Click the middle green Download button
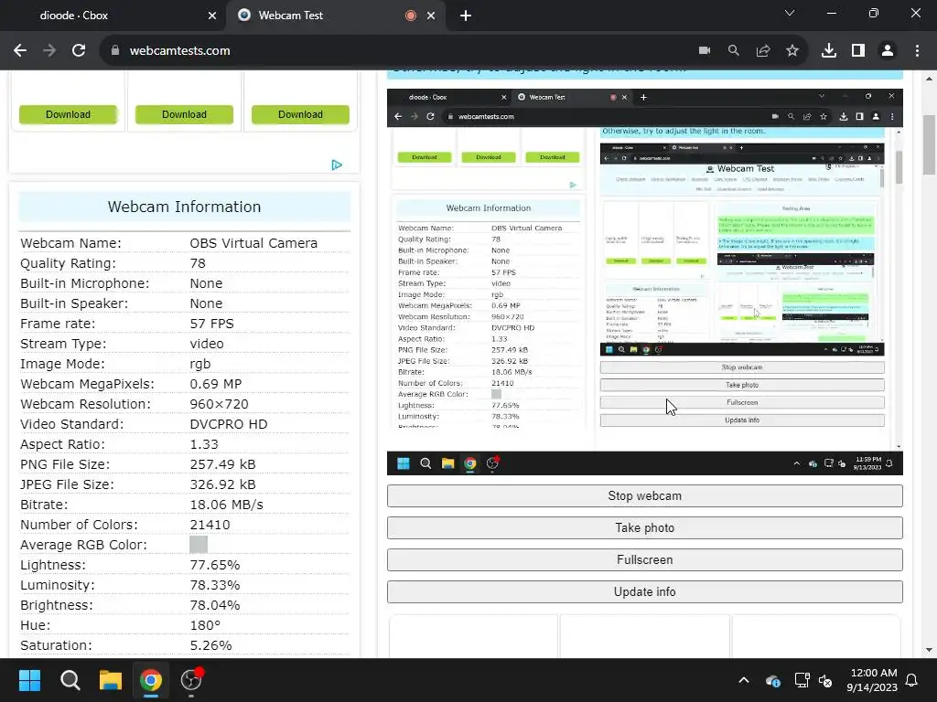This screenshot has width=937, height=702. point(184,114)
